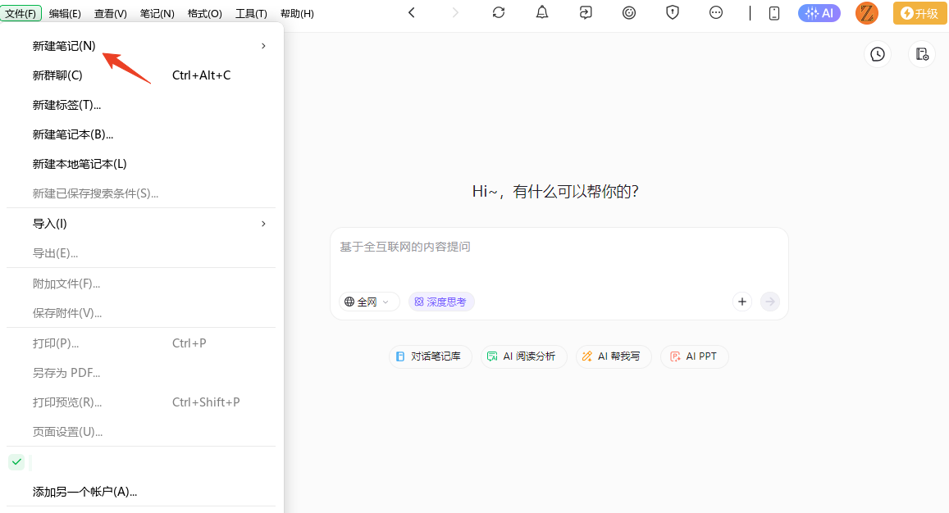Select 页面设置(U)... menu entry
The image size is (949, 513).
[x=141, y=432]
